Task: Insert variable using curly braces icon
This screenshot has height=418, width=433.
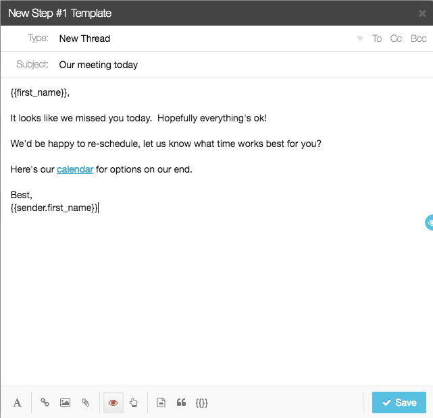Action: pyautogui.click(x=201, y=403)
